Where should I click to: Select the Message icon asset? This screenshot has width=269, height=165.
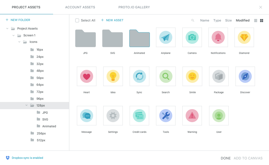click(x=87, y=116)
